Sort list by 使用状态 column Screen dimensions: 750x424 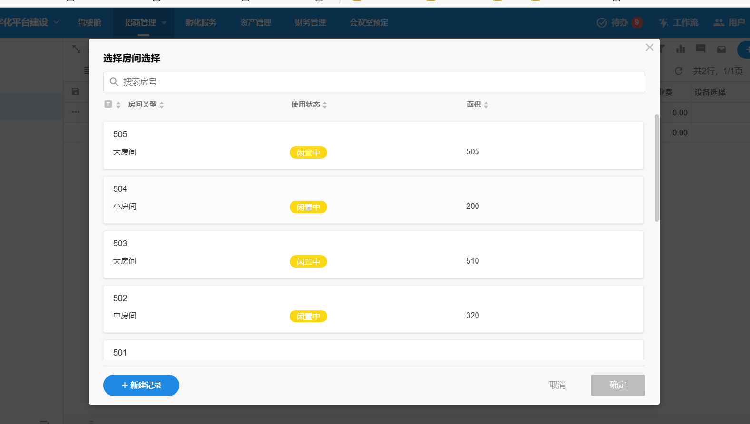pyautogui.click(x=325, y=105)
